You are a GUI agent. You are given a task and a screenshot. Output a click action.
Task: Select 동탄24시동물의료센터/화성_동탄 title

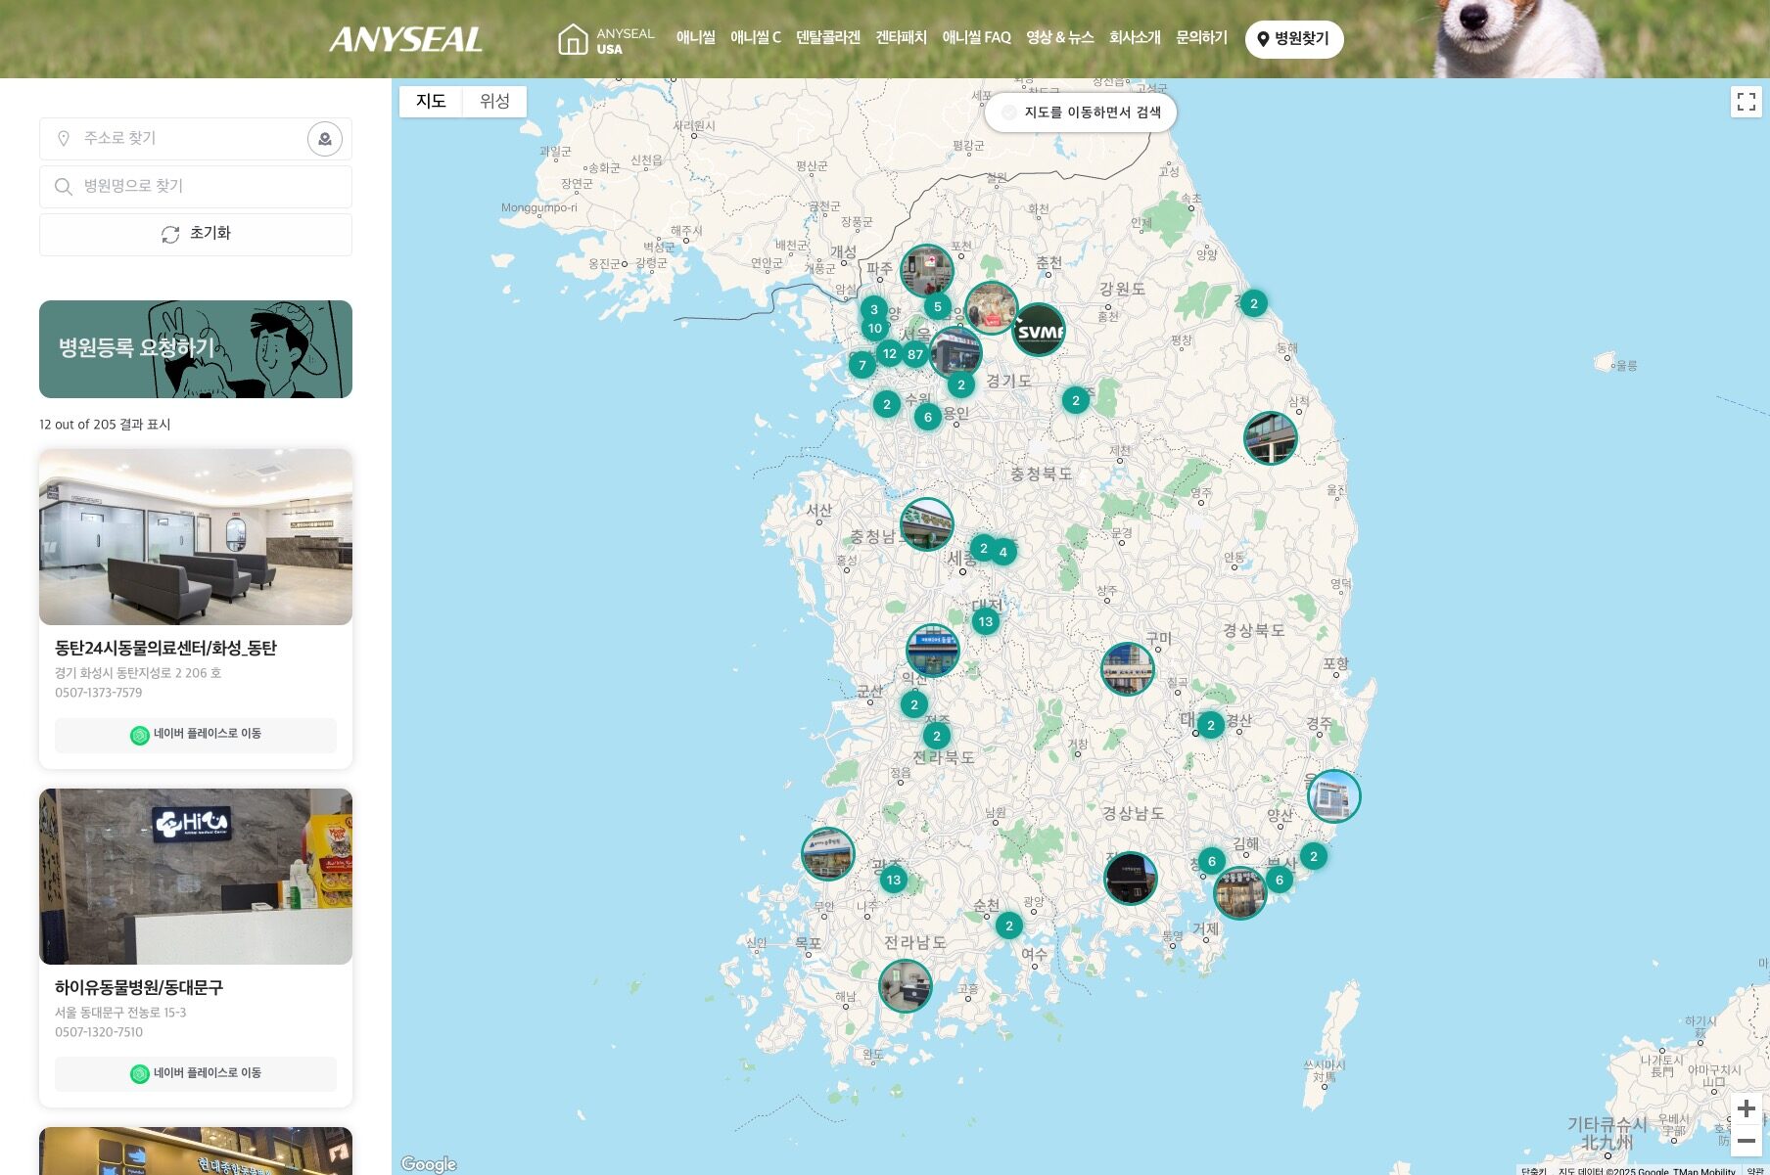pos(165,649)
